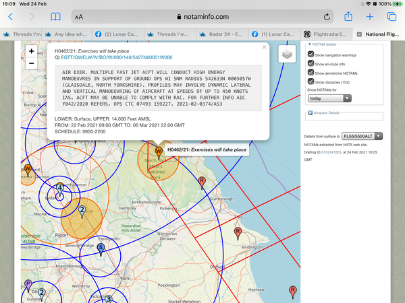This screenshot has height=303, width=405.
Task: Check the battery status indicator
Action: click(398, 4)
